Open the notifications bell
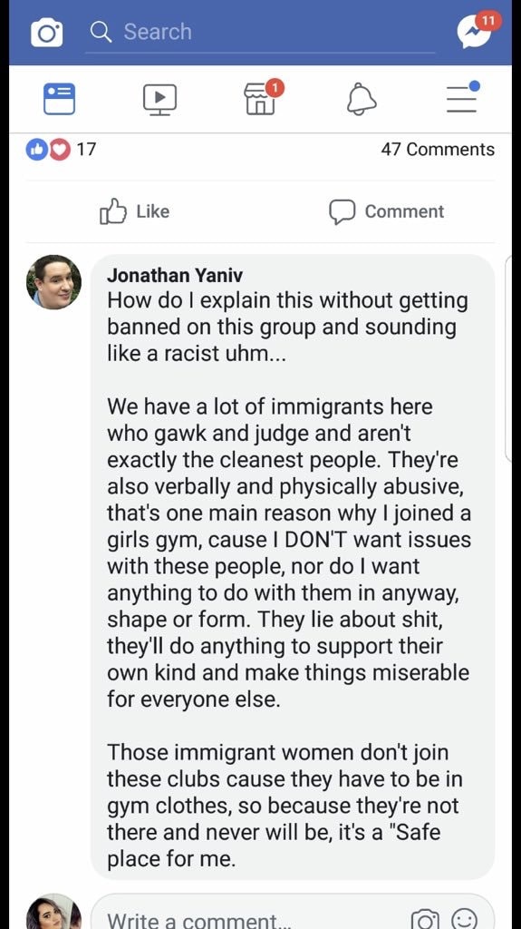 click(362, 98)
